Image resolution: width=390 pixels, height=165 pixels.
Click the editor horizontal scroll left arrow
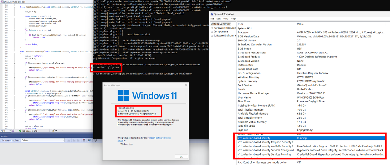(63, 131)
